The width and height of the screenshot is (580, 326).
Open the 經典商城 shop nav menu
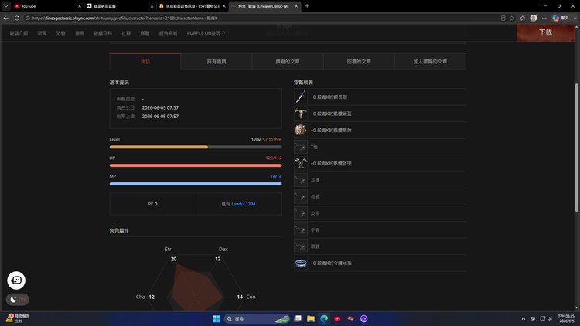[169, 33]
